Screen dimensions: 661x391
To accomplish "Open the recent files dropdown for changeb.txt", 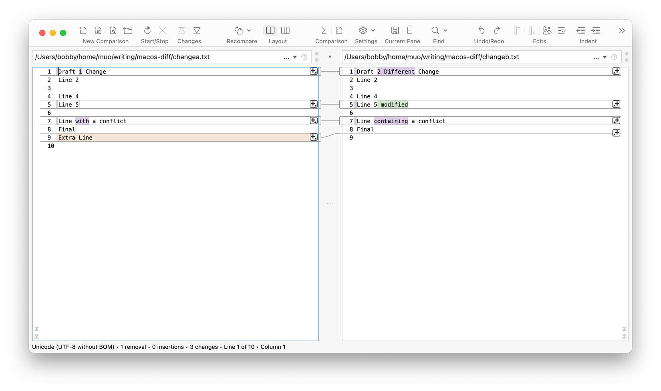I will 605,57.
